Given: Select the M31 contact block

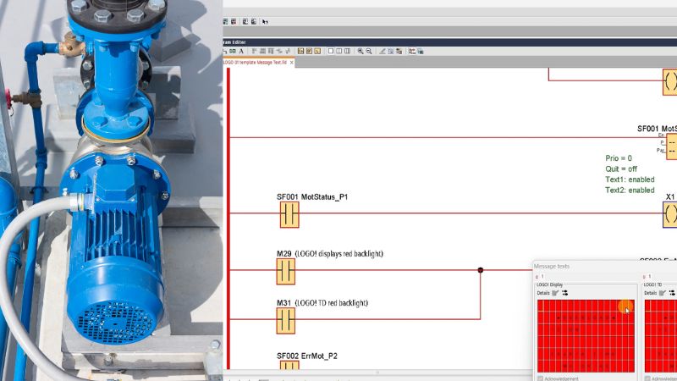Looking at the screenshot, I should point(286,321).
